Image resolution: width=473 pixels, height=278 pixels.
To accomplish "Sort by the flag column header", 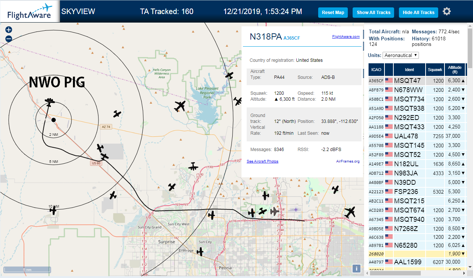I will [389, 69].
